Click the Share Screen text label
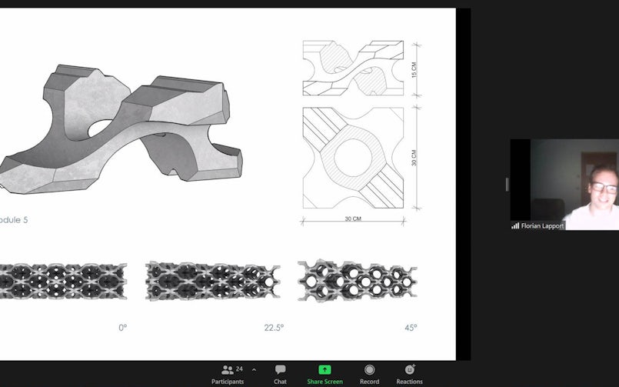The height and width of the screenshot is (387, 619). pos(324,382)
